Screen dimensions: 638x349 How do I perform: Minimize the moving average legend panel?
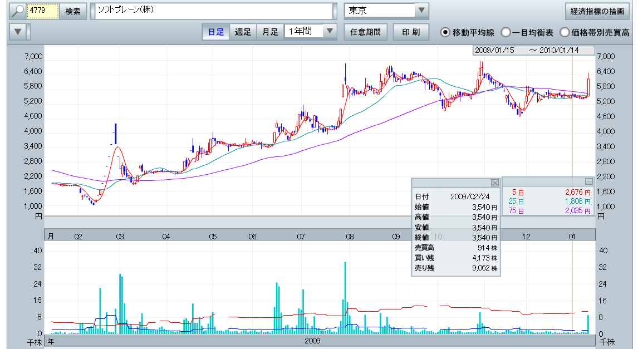589,181
